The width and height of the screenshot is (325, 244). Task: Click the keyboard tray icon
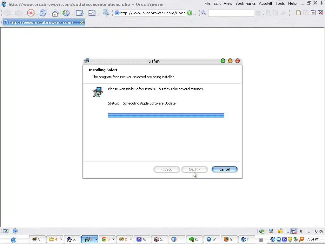[x=261, y=240]
